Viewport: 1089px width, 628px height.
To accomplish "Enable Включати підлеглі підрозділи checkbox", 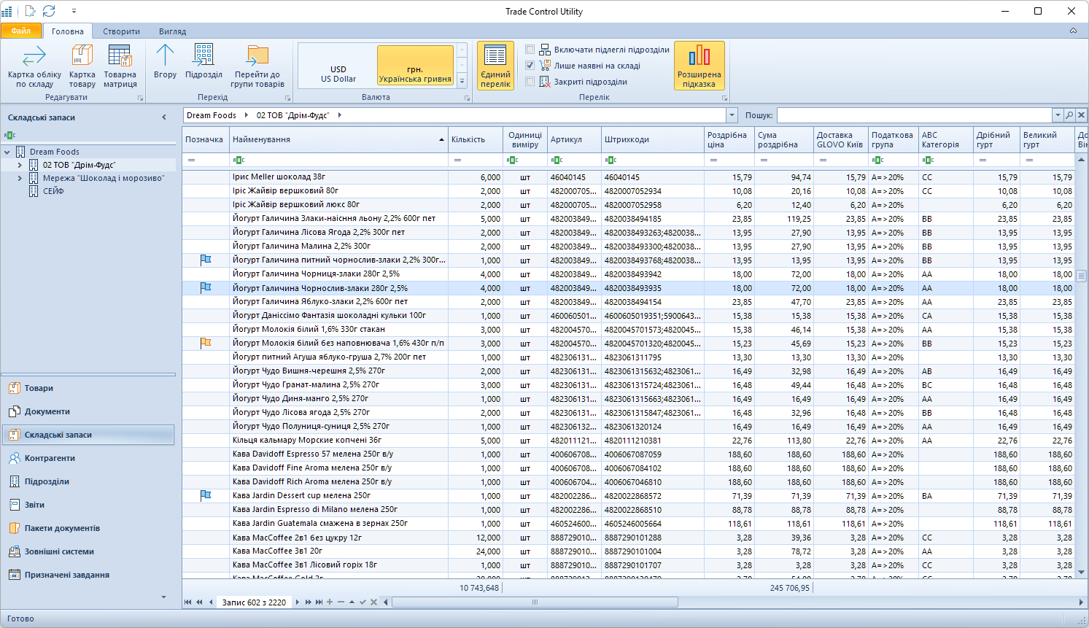I will pyautogui.click(x=530, y=50).
